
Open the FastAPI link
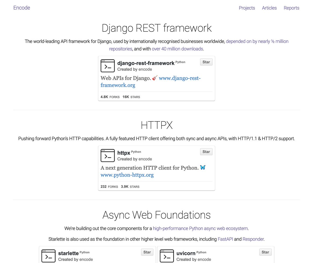point(225,239)
